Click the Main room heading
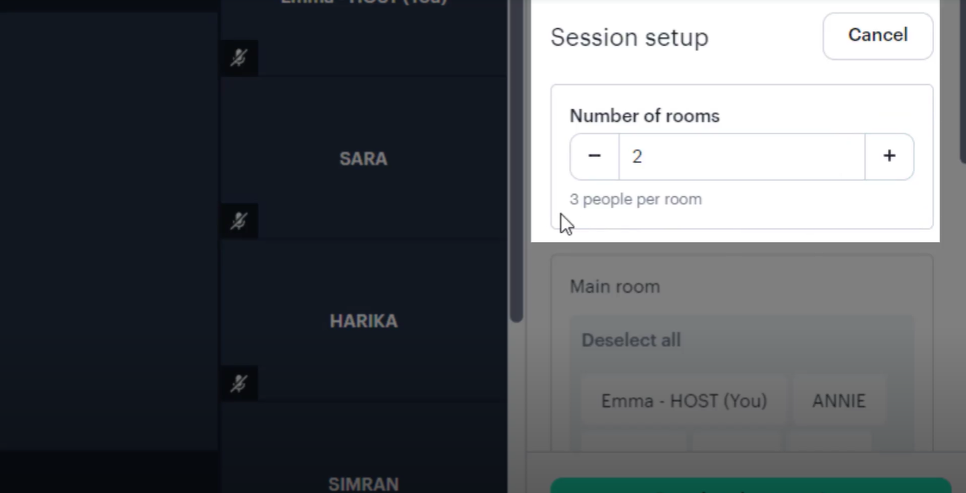966x493 pixels. tap(615, 286)
